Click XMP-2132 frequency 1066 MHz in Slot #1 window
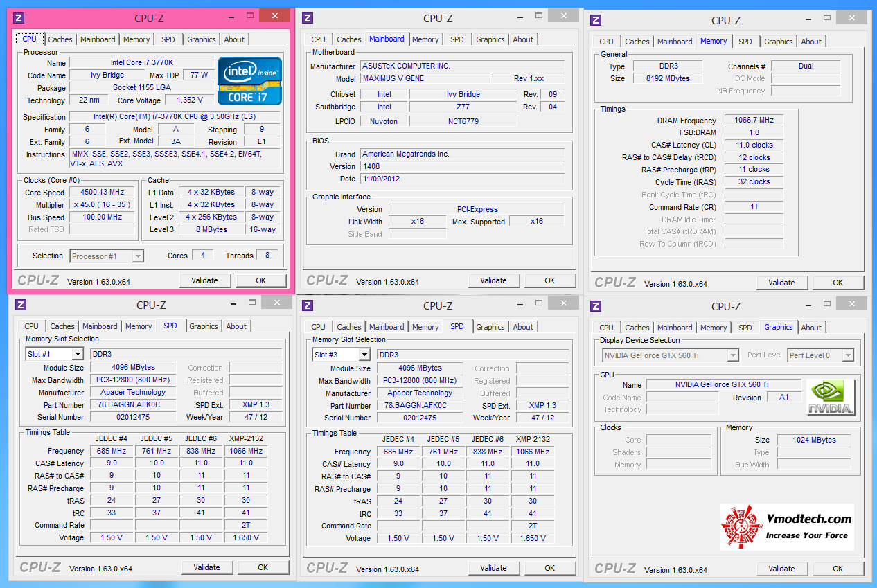Viewport: 877px width, 588px height. [x=246, y=452]
